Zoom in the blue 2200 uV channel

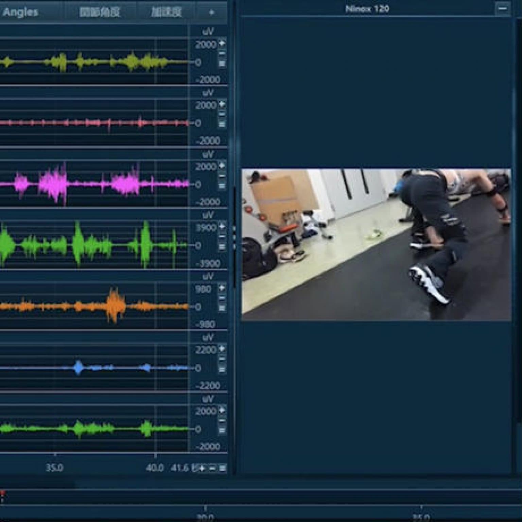222,349
